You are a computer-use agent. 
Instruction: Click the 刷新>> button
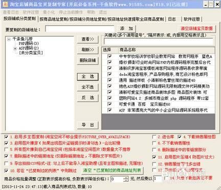pos(87,50)
